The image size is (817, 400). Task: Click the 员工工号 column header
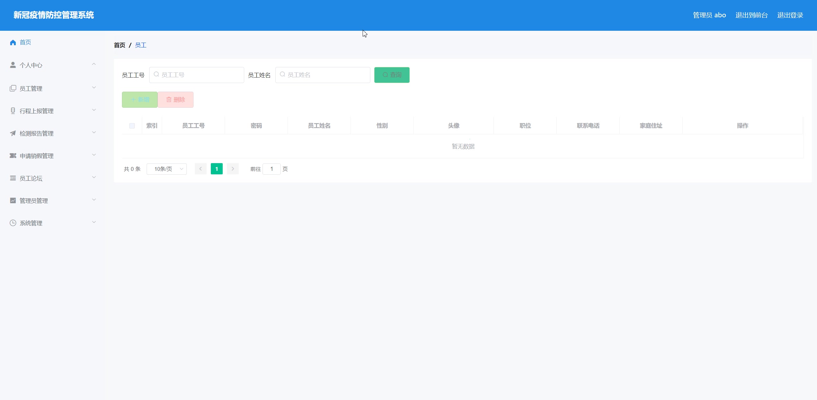coord(193,126)
